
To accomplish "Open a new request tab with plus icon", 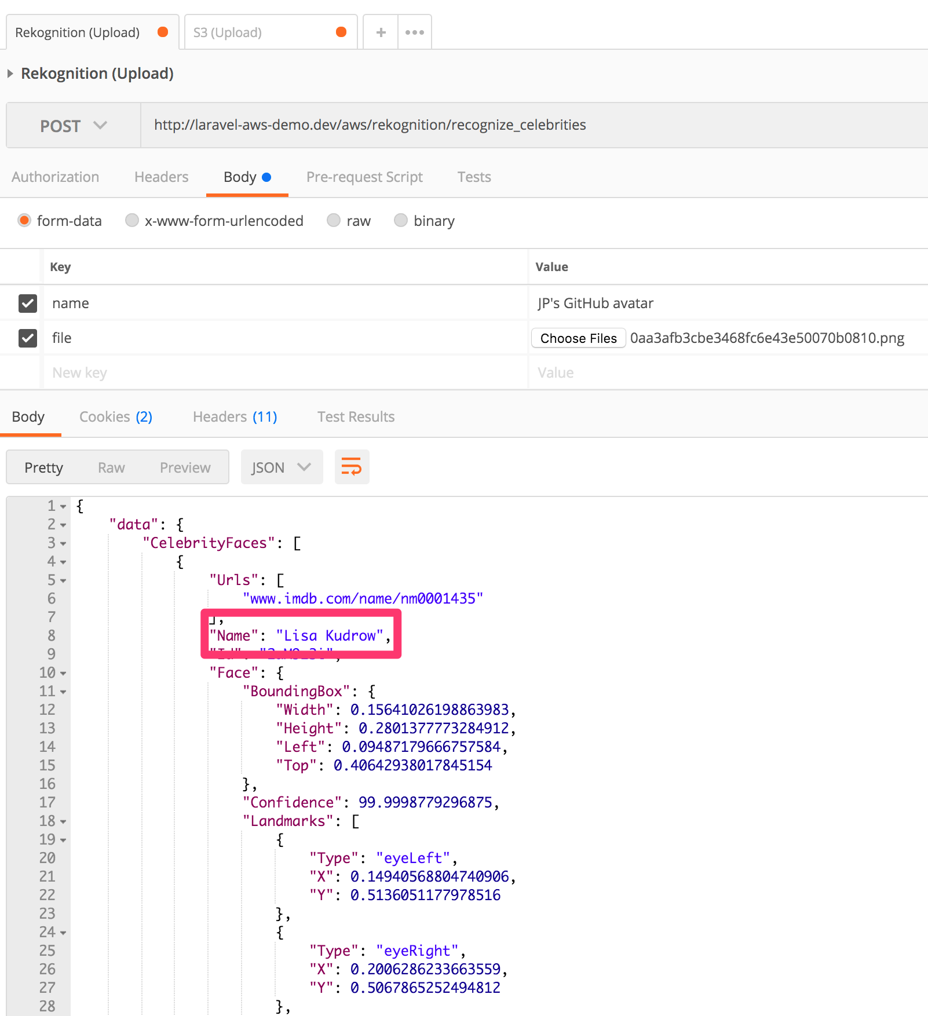I will (x=381, y=32).
